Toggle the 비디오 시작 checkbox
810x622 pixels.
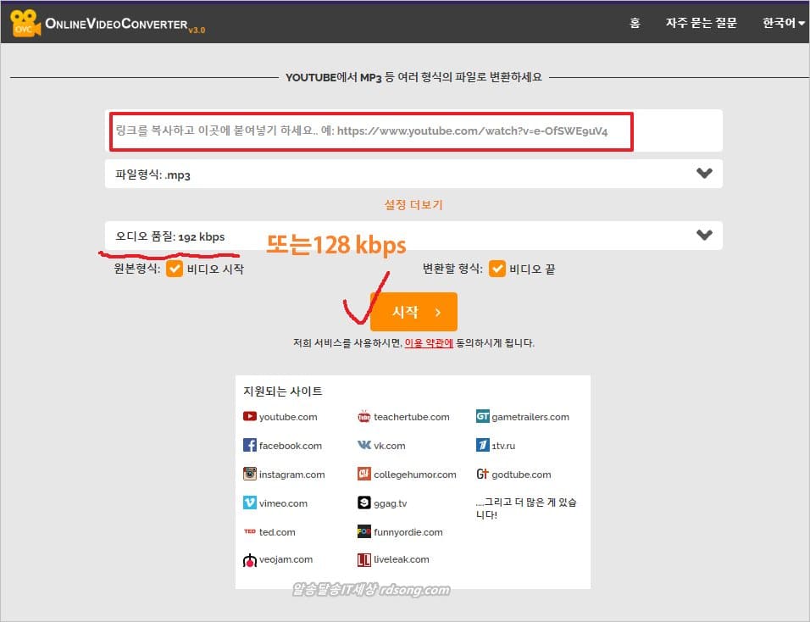174,269
